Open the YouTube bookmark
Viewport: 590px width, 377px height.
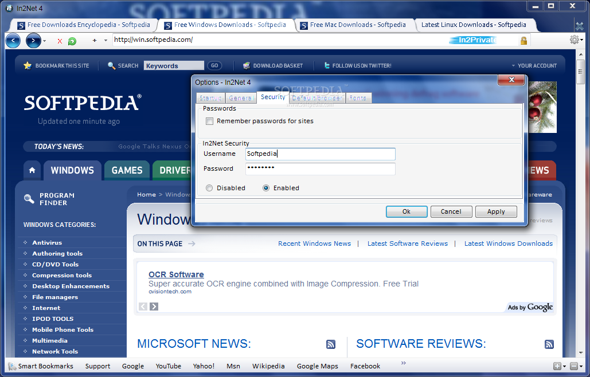point(168,366)
